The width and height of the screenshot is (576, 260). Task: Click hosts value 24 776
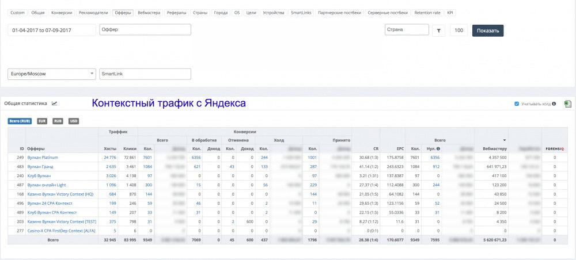coord(110,157)
